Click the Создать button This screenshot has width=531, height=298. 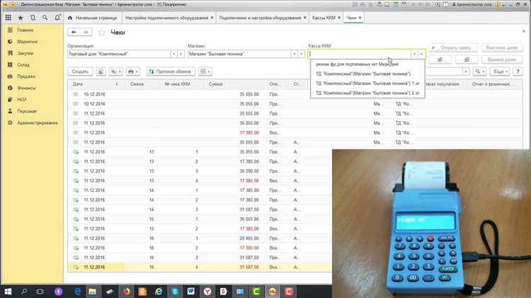[x=80, y=71]
